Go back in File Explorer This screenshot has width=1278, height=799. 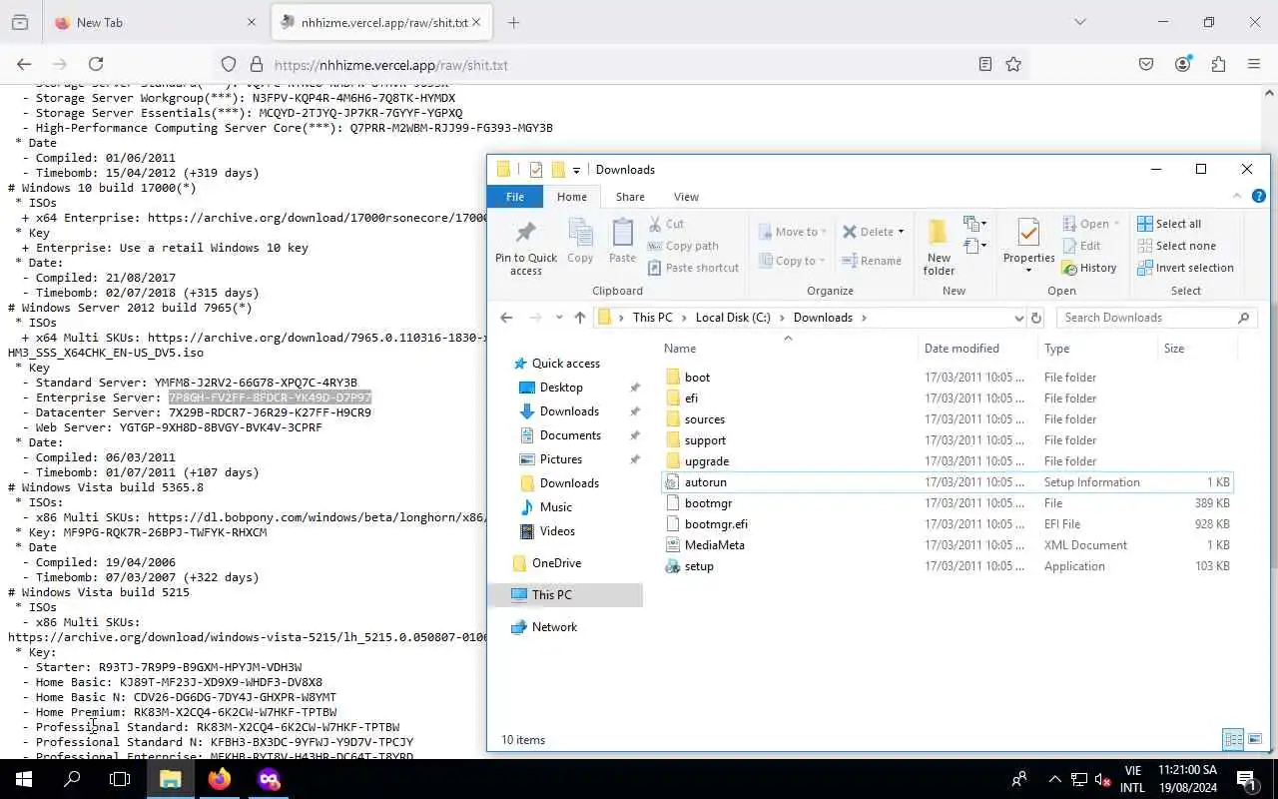click(506, 318)
